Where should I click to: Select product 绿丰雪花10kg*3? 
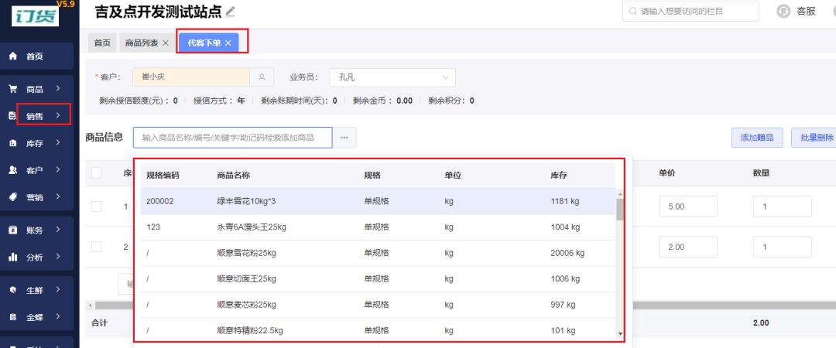(x=378, y=201)
